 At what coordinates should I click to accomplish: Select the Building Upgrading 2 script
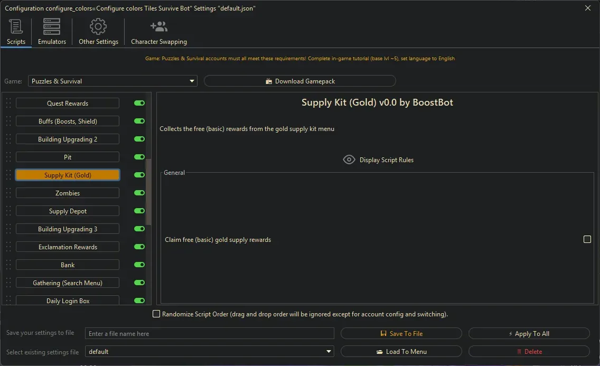[x=68, y=139]
